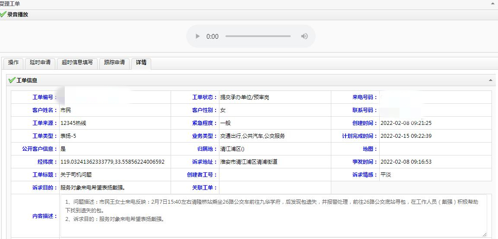The height and width of the screenshot is (239, 498).
Task: Click the creation time 2022-02-08 09:21:25
Action: [x=406, y=123]
